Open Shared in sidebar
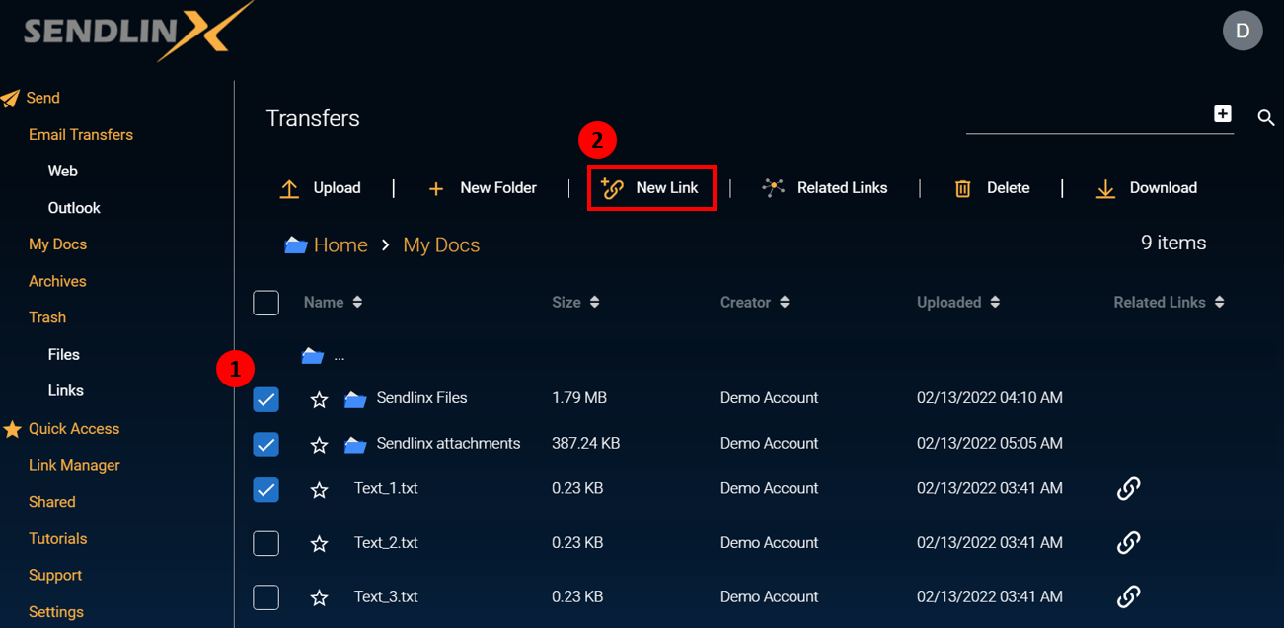1284x628 pixels. coord(52,502)
